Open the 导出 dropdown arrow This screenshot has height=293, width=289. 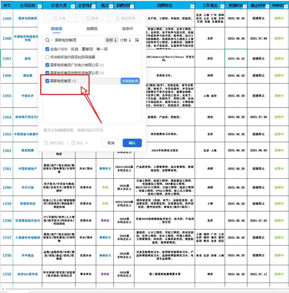pos(87,143)
